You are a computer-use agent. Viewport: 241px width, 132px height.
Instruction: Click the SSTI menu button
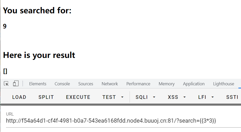tap(232, 97)
